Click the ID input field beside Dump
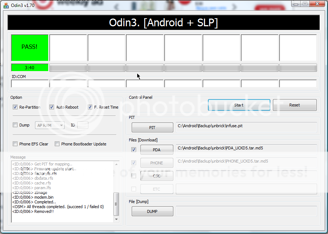The height and width of the screenshot is (234, 328). point(83,125)
